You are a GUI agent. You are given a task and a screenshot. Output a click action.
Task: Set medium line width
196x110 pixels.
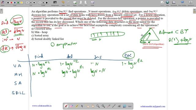click(x=31, y=3)
